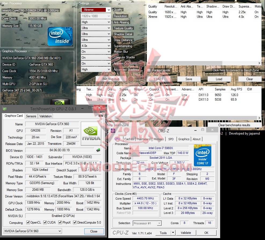
Task: Click the BIOS Version field 84.06.0D.00.19
Action: coord(60,150)
